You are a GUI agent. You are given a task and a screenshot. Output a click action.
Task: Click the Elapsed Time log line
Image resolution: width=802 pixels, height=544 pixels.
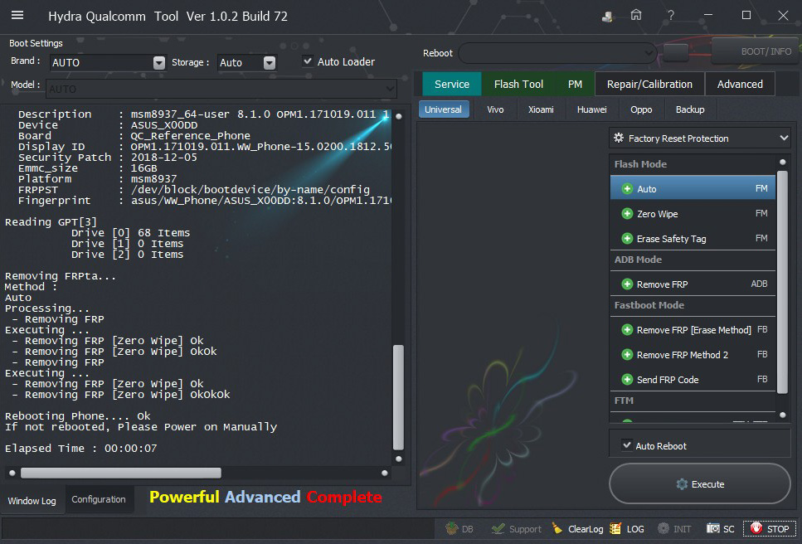80,449
